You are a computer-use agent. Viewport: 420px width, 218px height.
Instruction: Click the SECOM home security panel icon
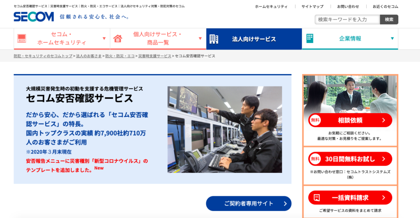pyautogui.click(x=22, y=38)
